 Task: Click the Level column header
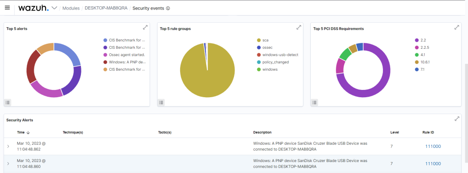394,132
